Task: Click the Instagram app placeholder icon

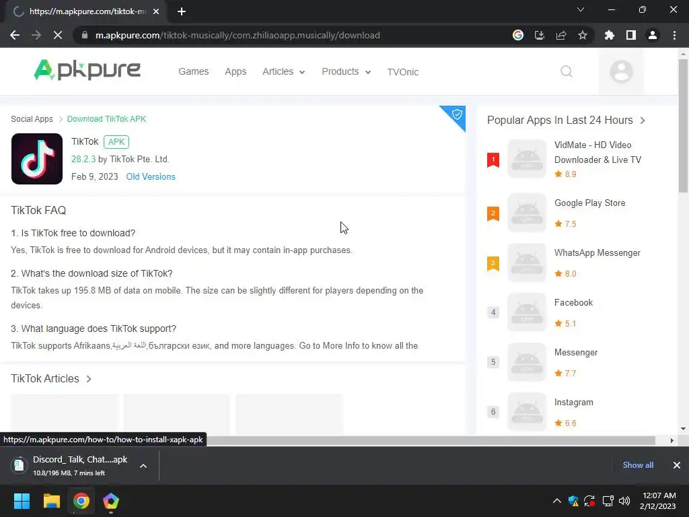Action: tap(526, 411)
